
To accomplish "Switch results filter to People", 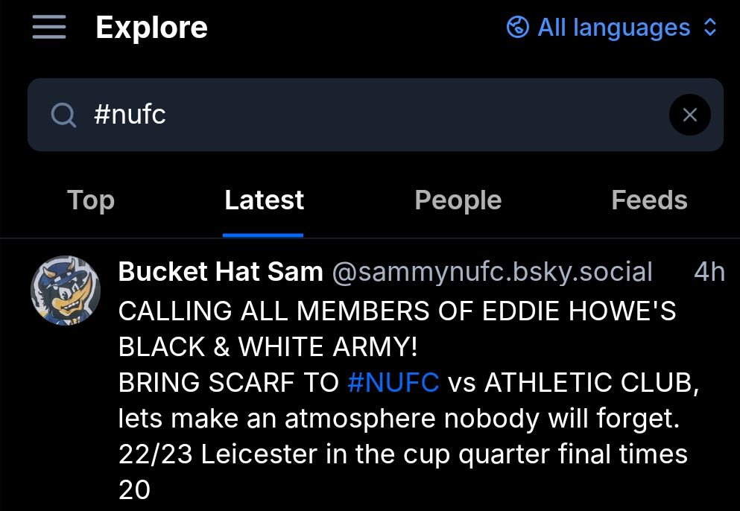I will pos(458,200).
